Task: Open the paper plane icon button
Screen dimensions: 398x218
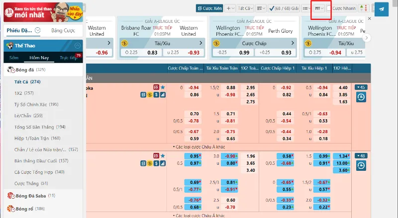Action: point(382,9)
